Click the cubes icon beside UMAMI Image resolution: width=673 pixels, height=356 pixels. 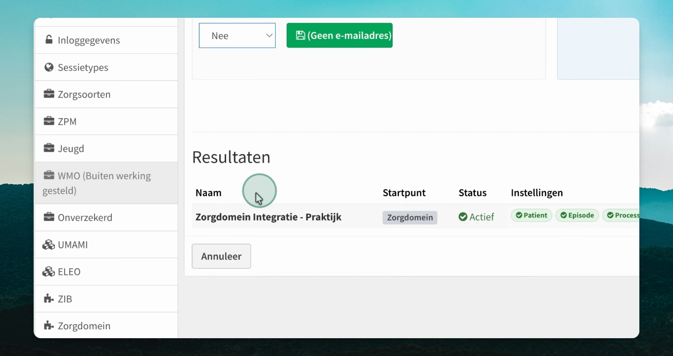[x=48, y=244]
